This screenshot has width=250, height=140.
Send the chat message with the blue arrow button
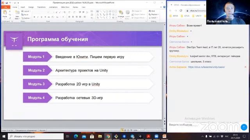point(244,127)
